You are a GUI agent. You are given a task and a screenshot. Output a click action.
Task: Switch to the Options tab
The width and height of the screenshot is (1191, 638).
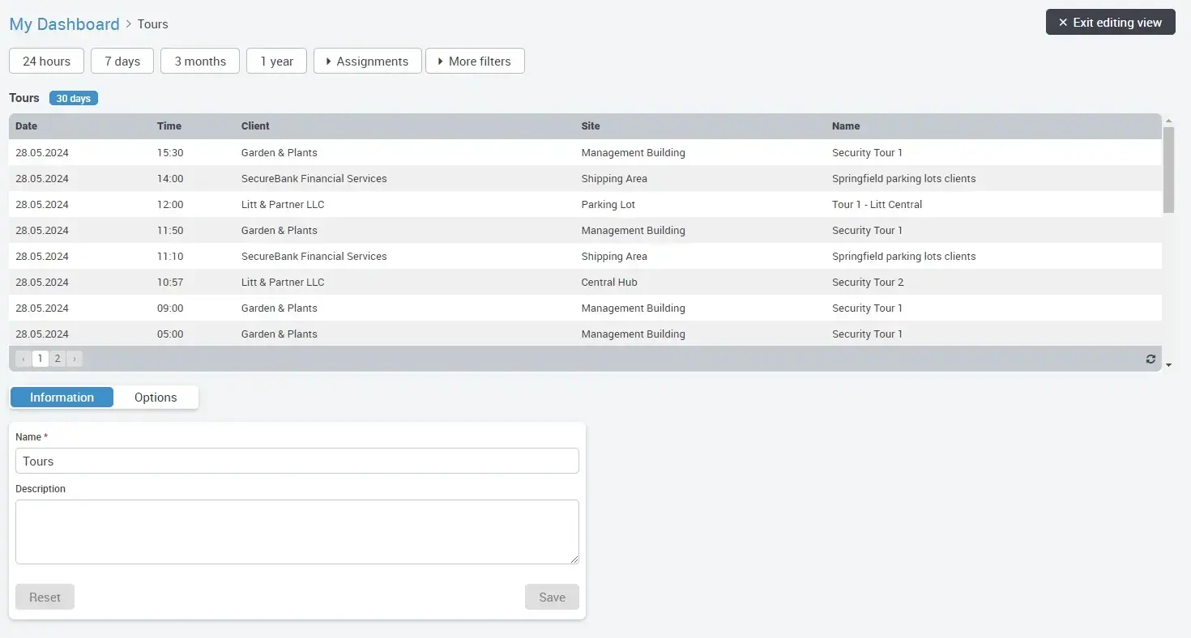click(x=155, y=397)
